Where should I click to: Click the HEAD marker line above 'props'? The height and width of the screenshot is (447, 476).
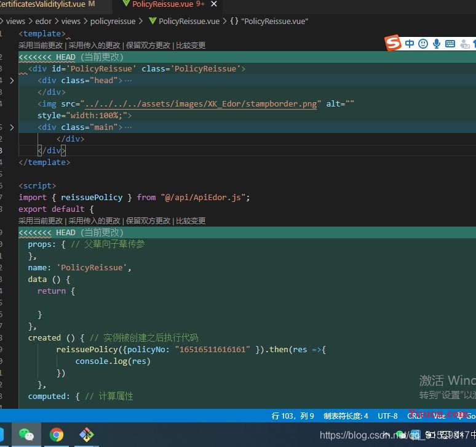tap(247, 233)
